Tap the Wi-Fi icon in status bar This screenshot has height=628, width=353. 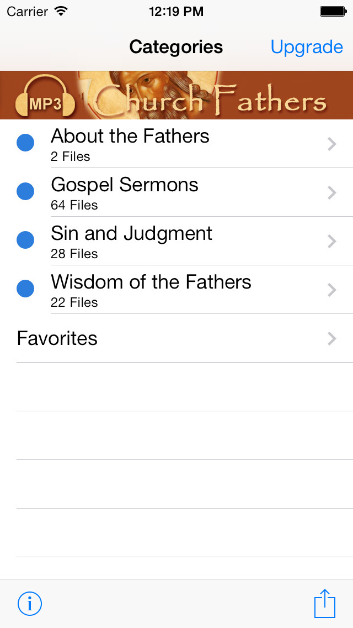point(61,11)
